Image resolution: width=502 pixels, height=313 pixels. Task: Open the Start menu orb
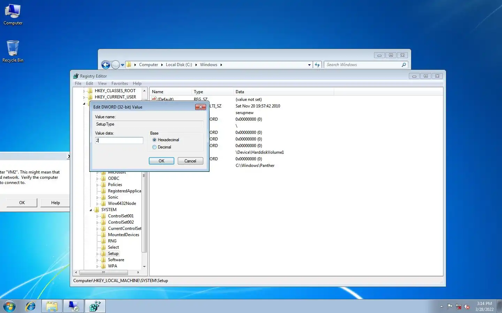coord(9,306)
